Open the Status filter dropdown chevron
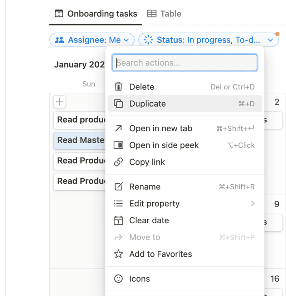This screenshot has width=286, height=296. tap(271, 40)
